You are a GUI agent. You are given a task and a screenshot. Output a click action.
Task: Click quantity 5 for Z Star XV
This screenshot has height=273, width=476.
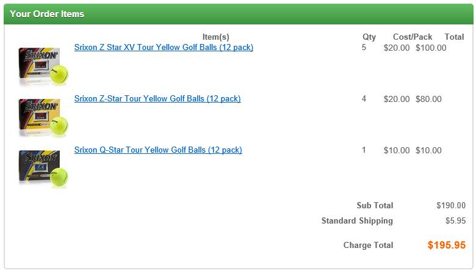tap(364, 47)
